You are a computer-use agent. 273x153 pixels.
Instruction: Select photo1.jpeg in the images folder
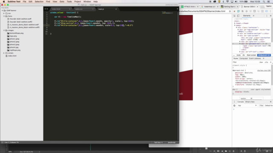coord(15,39)
